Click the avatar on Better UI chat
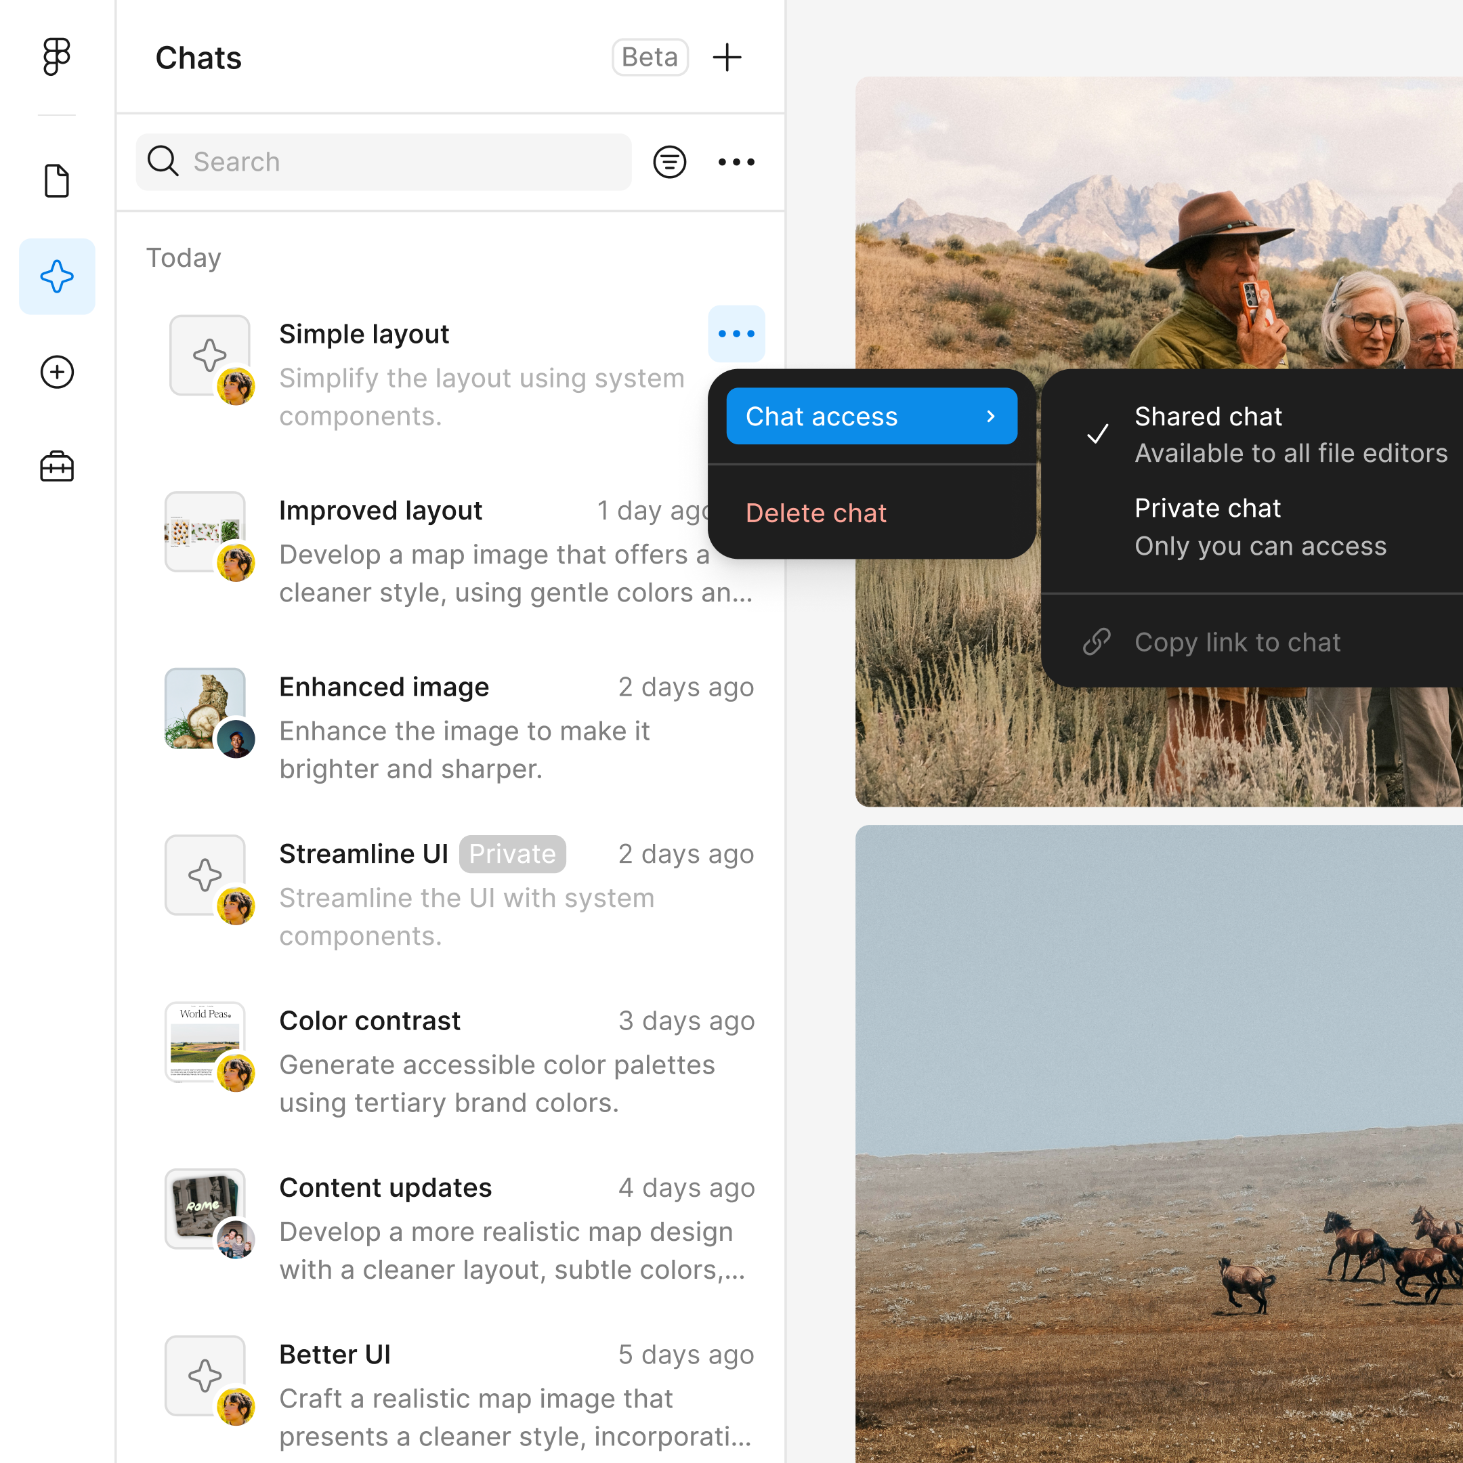Viewport: 1463px width, 1463px height. 236,1406
